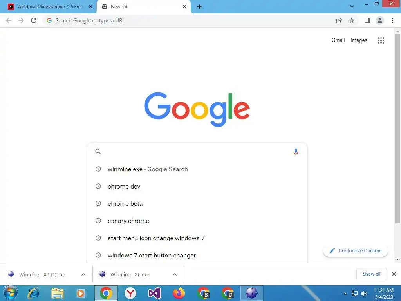Open the Chrome three-dot menu
Screen dimensions: 401x301
[392, 20]
